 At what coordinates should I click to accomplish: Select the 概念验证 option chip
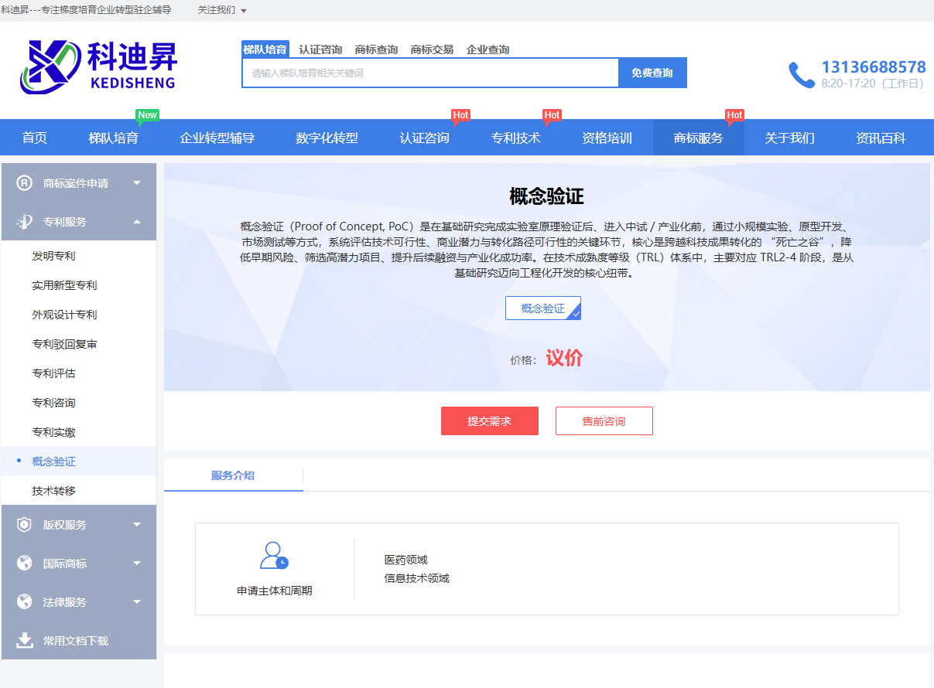[542, 308]
